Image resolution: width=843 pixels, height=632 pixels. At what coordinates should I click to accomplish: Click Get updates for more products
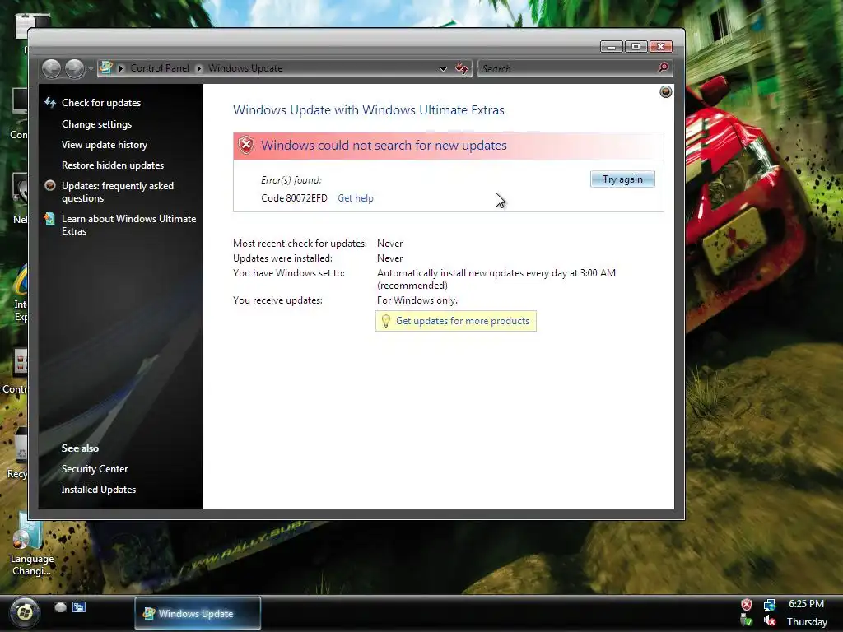tap(463, 321)
